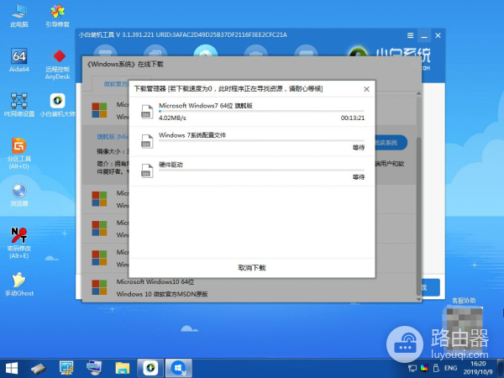
Task: Open the remote desktop monitor taskbar icon
Action: point(94,369)
